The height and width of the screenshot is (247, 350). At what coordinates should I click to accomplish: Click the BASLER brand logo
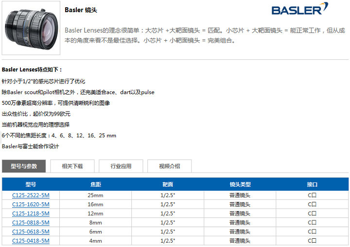pos(299,9)
